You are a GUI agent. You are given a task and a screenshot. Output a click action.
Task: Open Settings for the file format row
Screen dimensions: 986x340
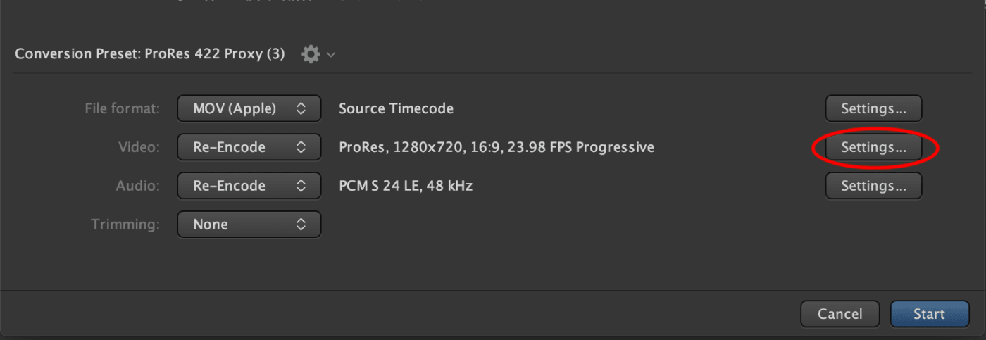873,108
